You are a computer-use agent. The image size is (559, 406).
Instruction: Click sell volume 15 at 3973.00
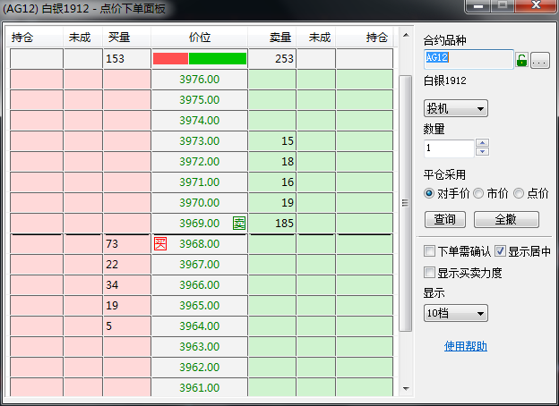[x=288, y=141]
